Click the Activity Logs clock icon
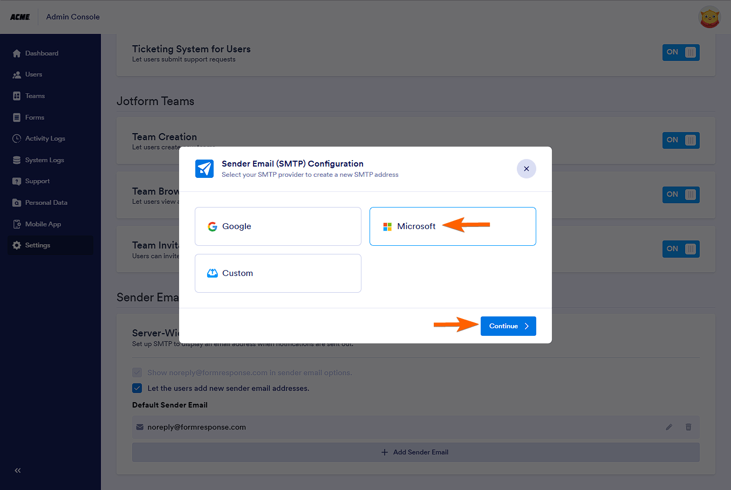The width and height of the screenshot is (731, 490). pyautogui.click(x=17, y=139)
